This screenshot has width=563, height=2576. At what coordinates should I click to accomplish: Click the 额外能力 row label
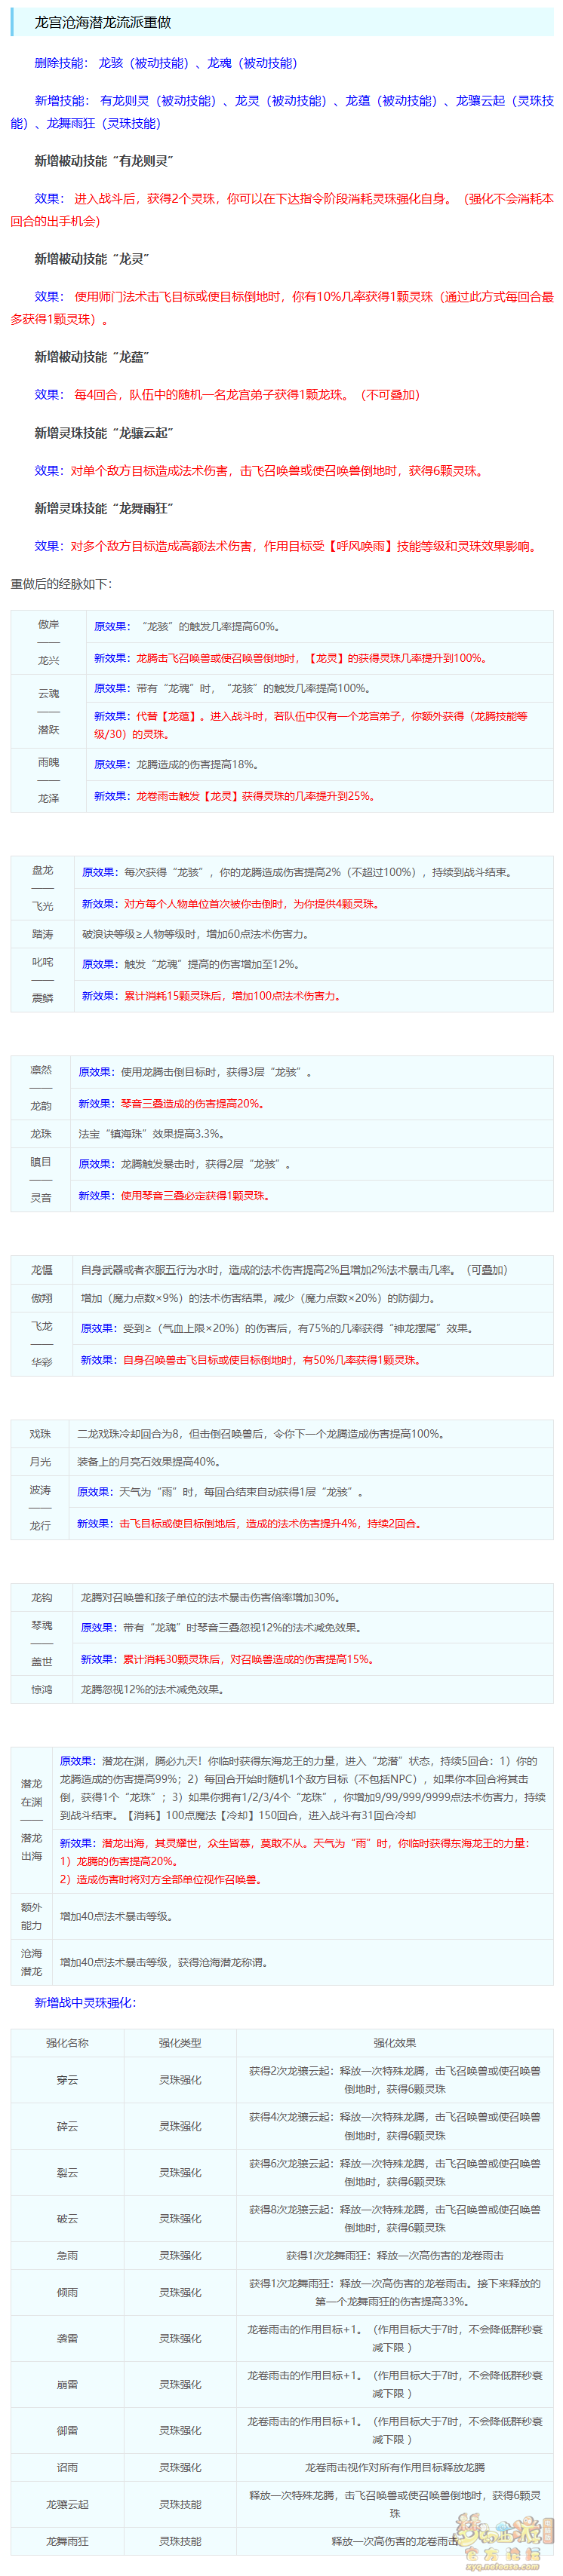point(32,1916)
